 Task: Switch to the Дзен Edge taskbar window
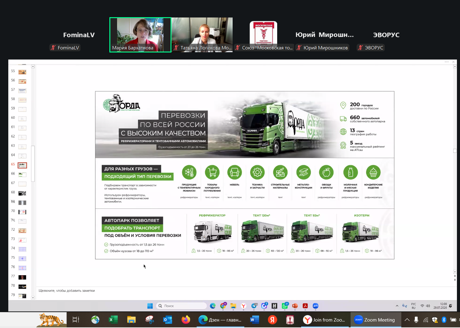220,320
